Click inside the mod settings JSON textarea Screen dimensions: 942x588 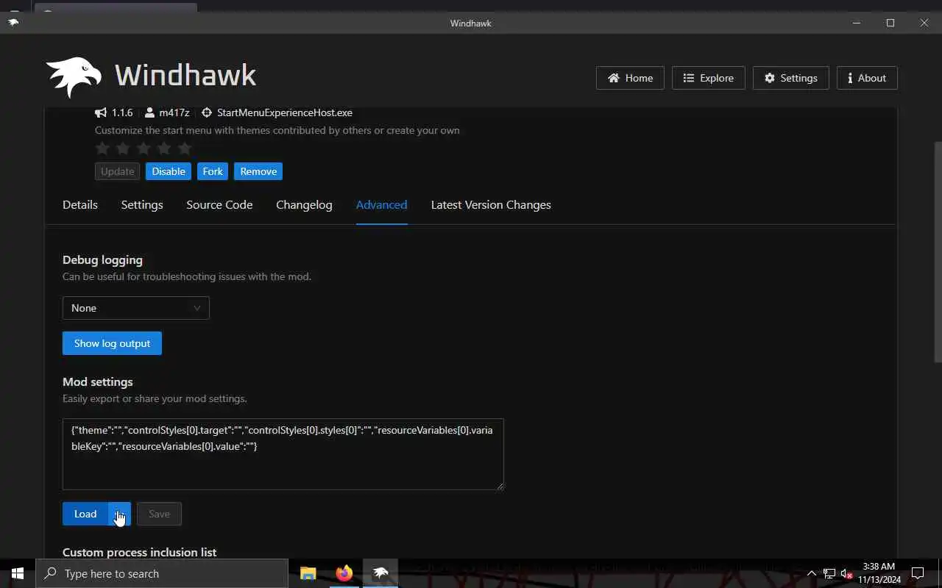pyautogui.click(x=283, y=454)
